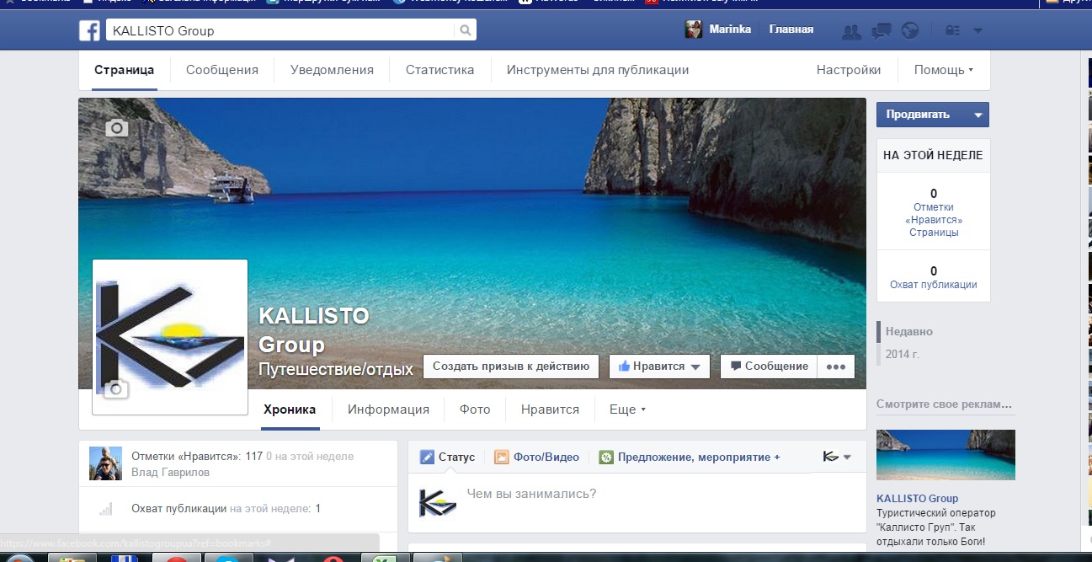The width and height of the screenshot is (1092, 562).
Task: Select the Нравится tab under the cover
Action: (550, 409)
